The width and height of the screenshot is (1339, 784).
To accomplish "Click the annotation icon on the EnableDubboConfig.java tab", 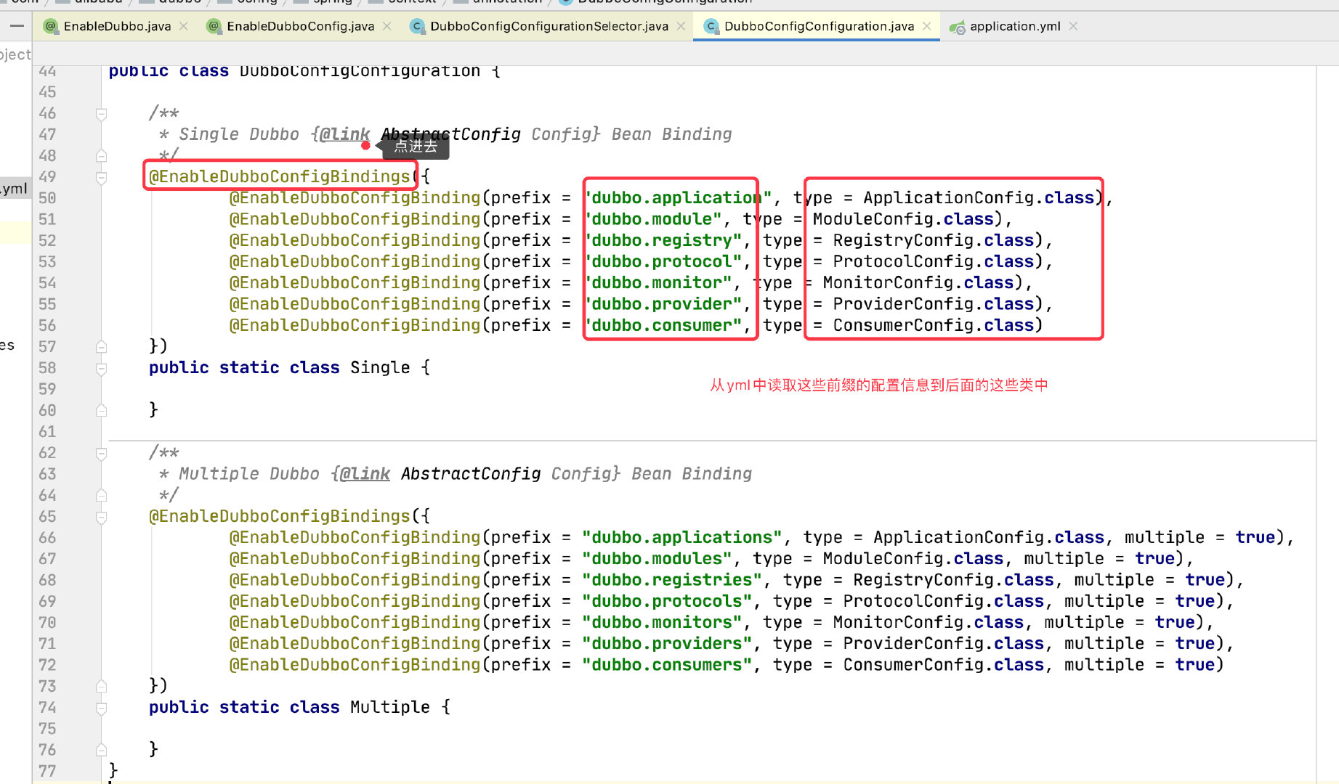I will coord(214,26).
